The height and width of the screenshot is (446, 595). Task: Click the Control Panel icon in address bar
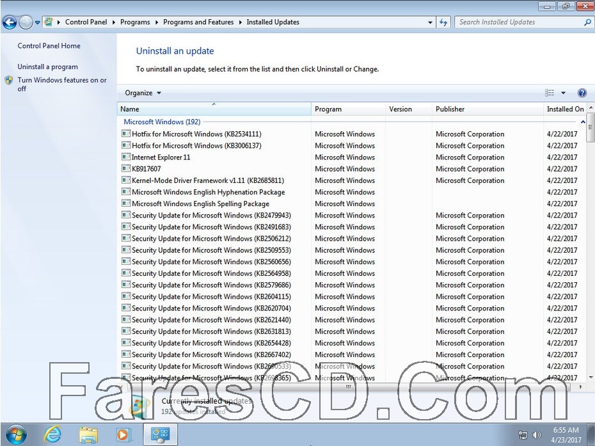pyautogui.click(x=48, y=22)
